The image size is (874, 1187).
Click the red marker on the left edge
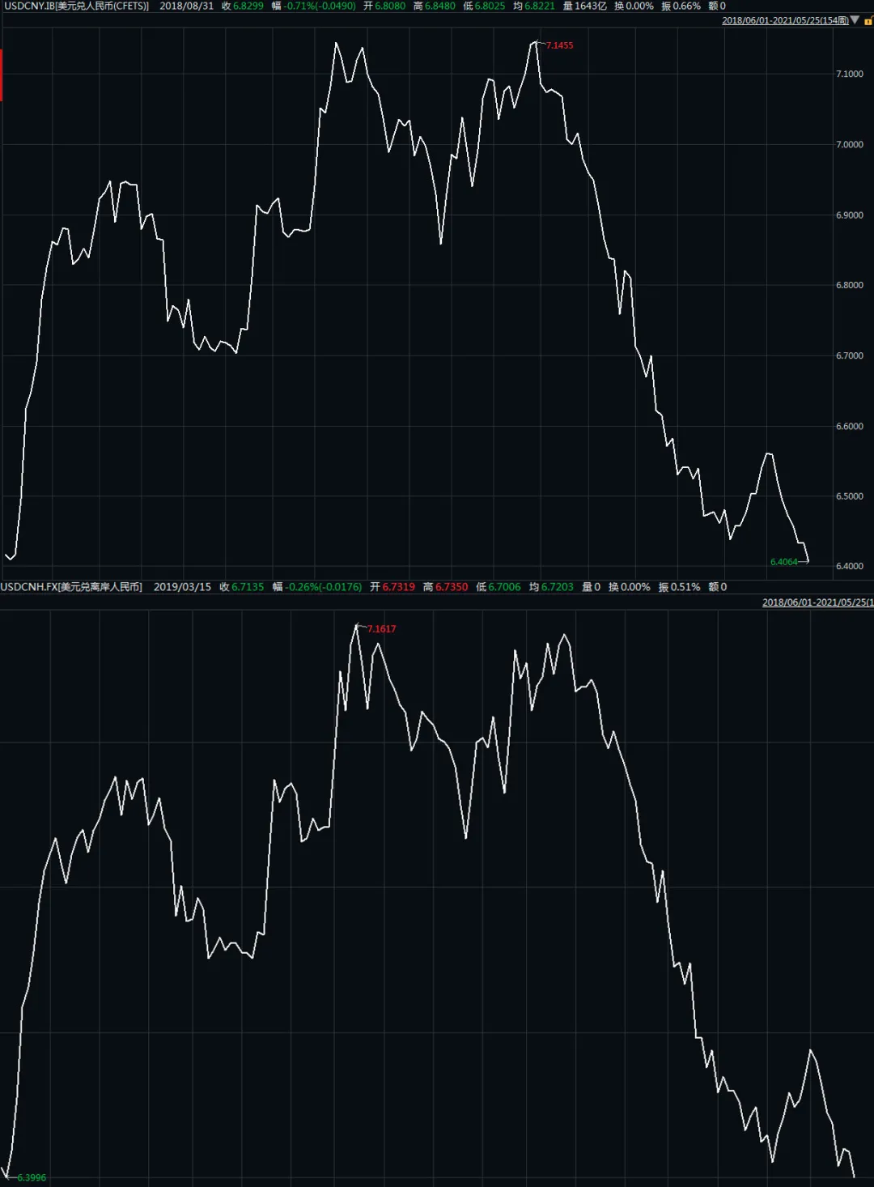click(2, 75)
